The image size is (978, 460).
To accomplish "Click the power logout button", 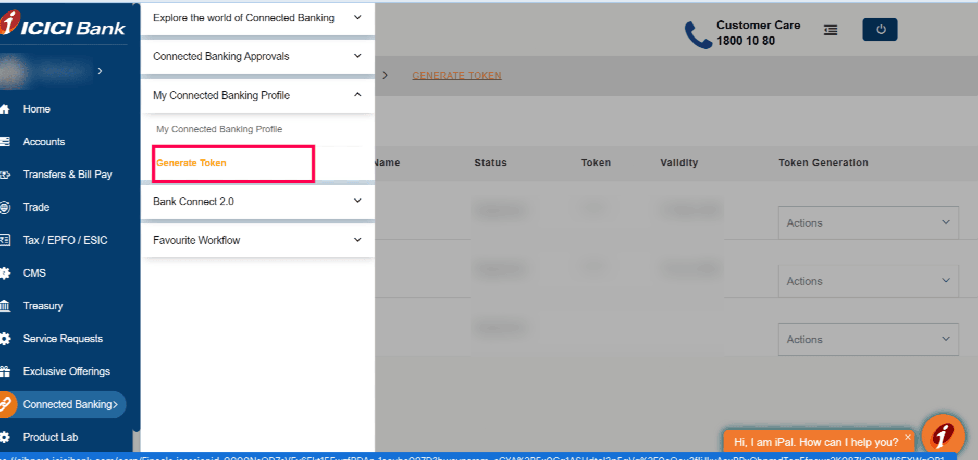I will point(880,29).
